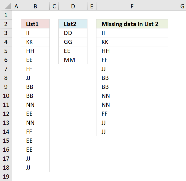This screenshot has height=181, width=186.
Task: Select row 2 header
Action: point(6,24)
